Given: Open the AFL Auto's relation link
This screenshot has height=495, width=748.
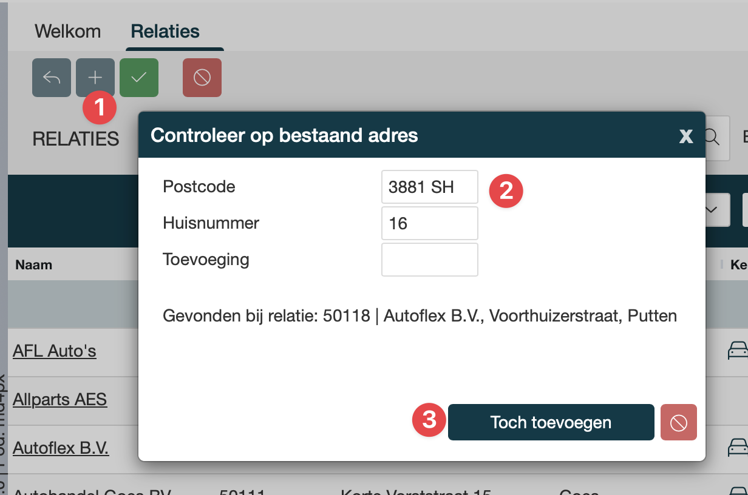Looking at the screenshot, I should point(55,351).
